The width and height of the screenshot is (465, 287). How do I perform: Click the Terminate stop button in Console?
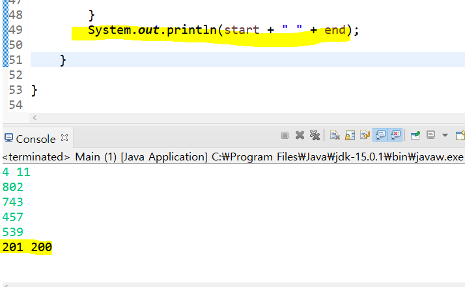[x=285, y=136]
